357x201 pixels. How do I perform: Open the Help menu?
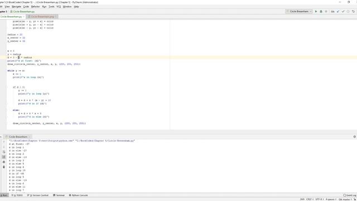coord(76,7)
